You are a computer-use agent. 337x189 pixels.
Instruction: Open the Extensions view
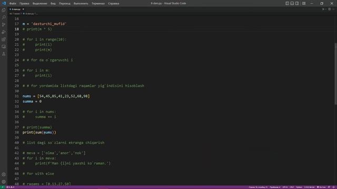click(x=4, y=39)
